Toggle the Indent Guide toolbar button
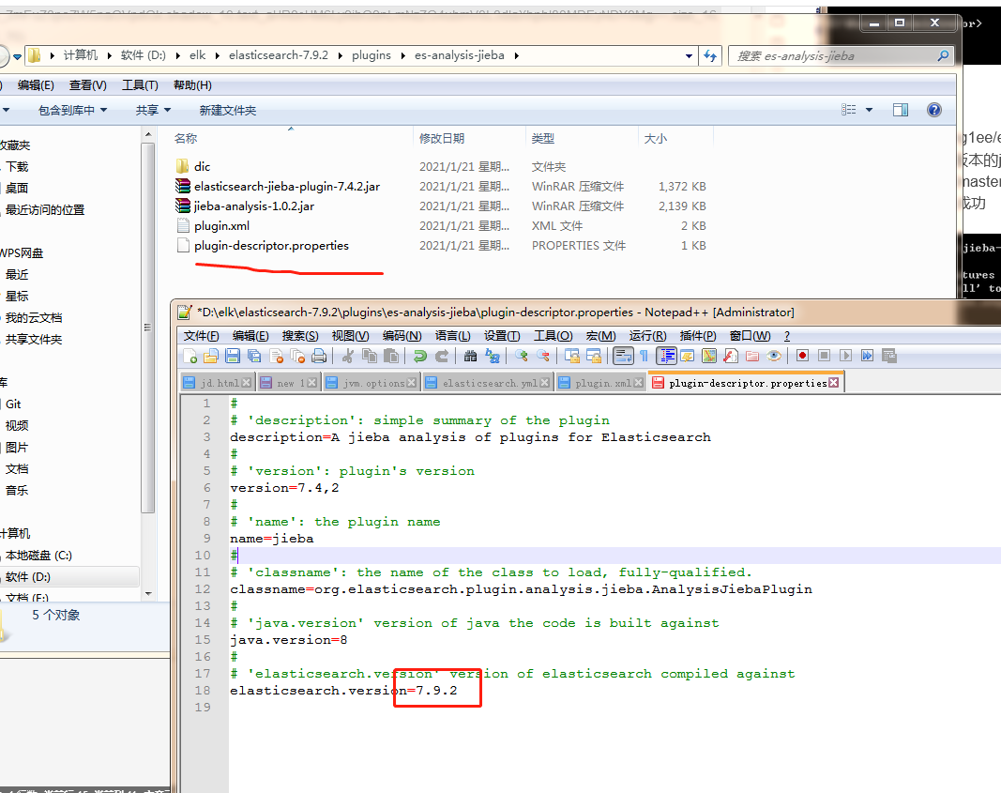Screen dimensions: 1001x793 [666, 357]
